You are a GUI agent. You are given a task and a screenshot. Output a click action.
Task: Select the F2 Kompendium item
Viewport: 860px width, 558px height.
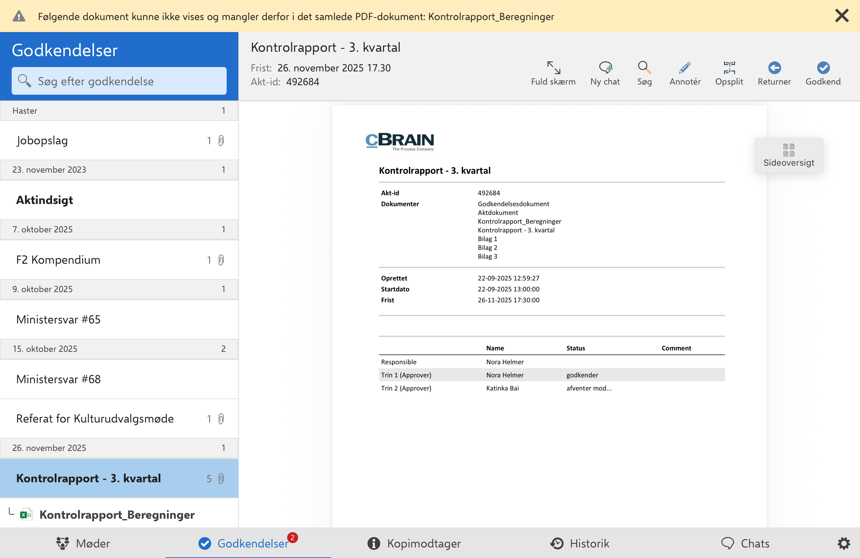click(119, 260)
